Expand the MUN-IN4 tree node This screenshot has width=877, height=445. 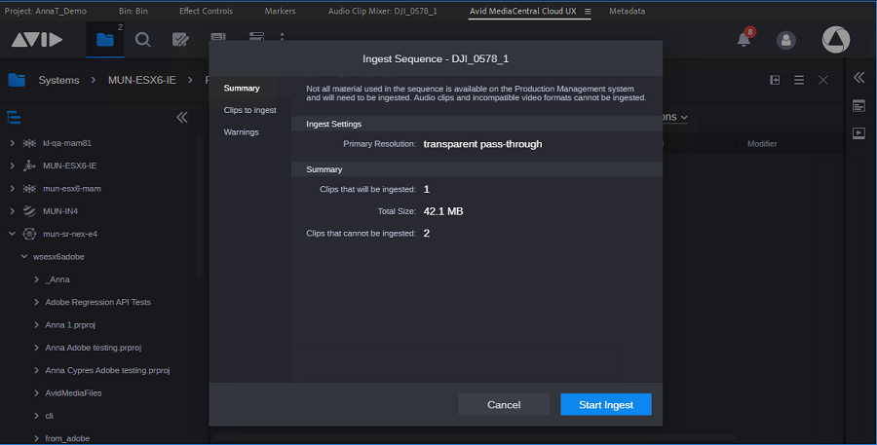point(13,211)
